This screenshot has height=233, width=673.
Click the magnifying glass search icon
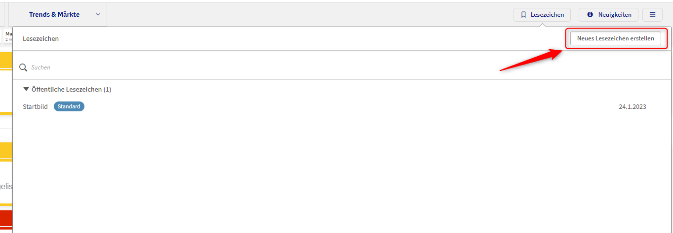point(23,67)
